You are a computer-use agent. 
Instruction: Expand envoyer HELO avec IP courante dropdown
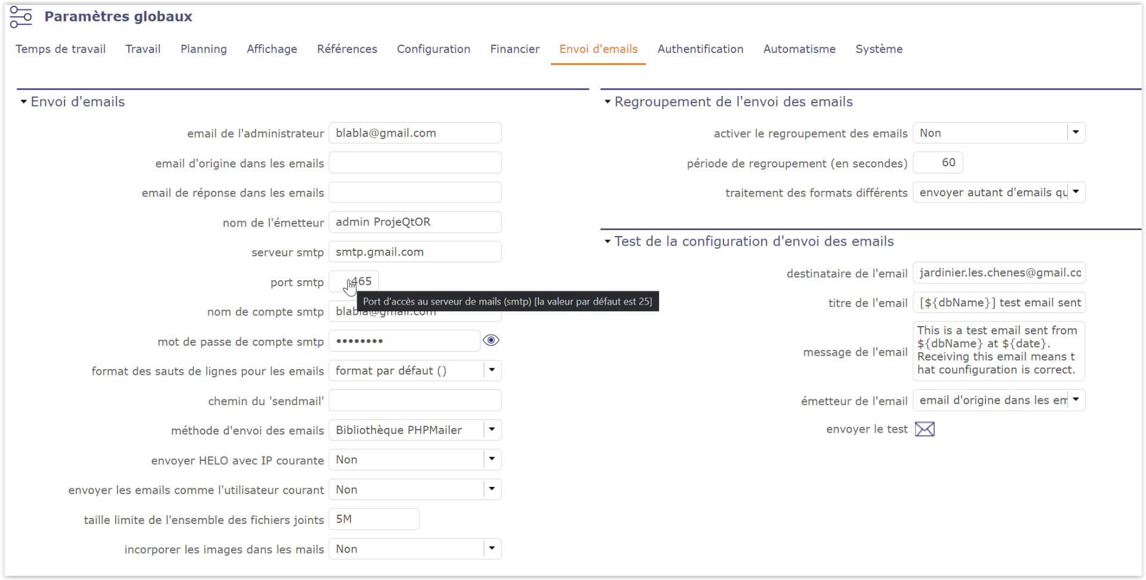(492, 460)
